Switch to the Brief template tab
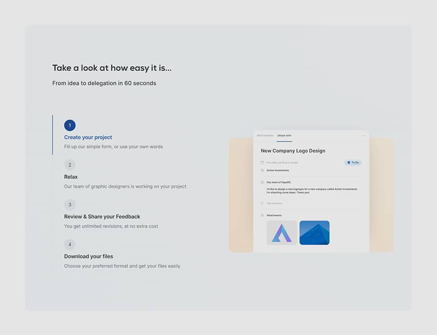The height and width of the screenshot is (335, 437). point(266,135)
